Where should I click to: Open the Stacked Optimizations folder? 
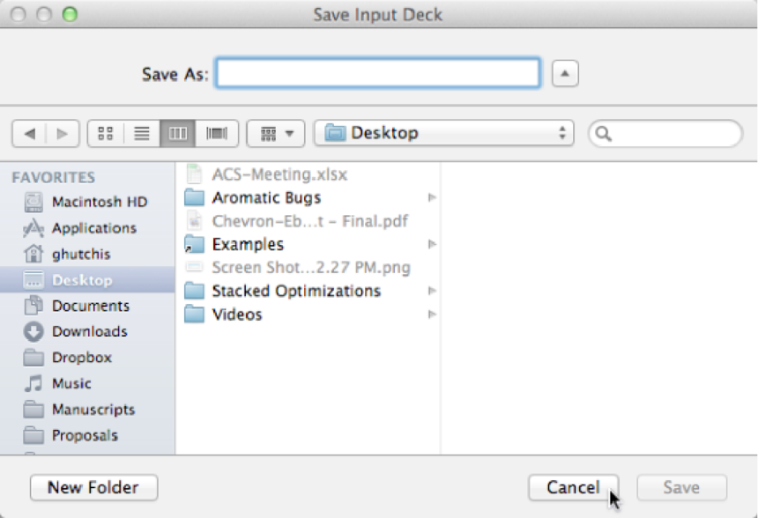click(296, 291)
